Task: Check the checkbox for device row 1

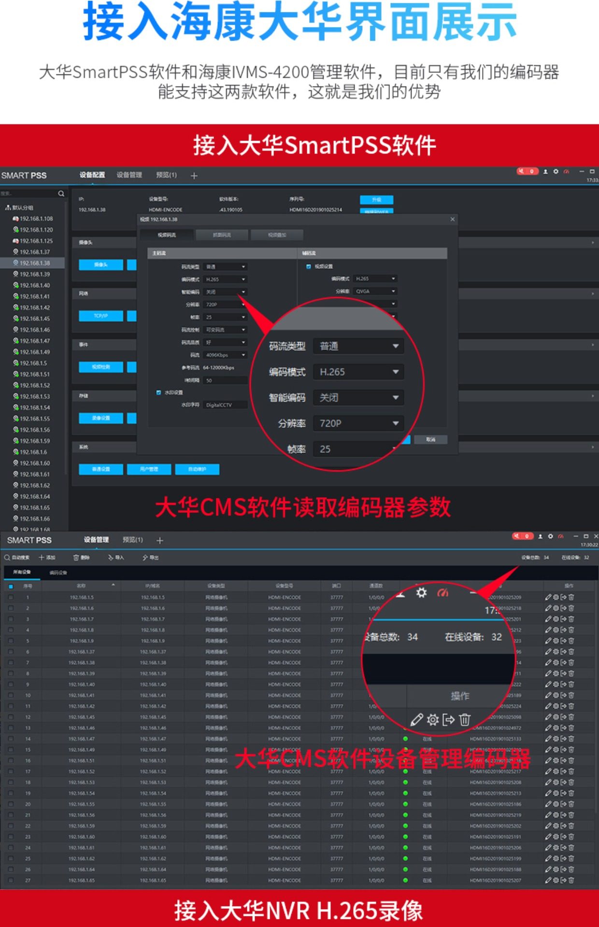Action: point(11,597)
